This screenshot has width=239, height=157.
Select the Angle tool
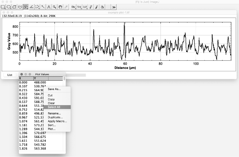pyautogui.click(x=32, y=7)
